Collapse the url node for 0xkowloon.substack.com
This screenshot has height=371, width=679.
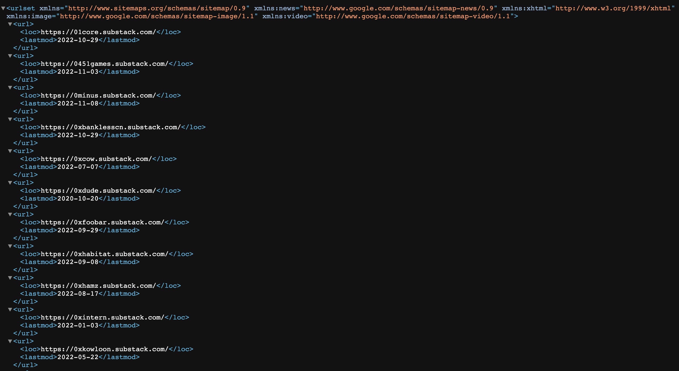(x=10, y=341)
